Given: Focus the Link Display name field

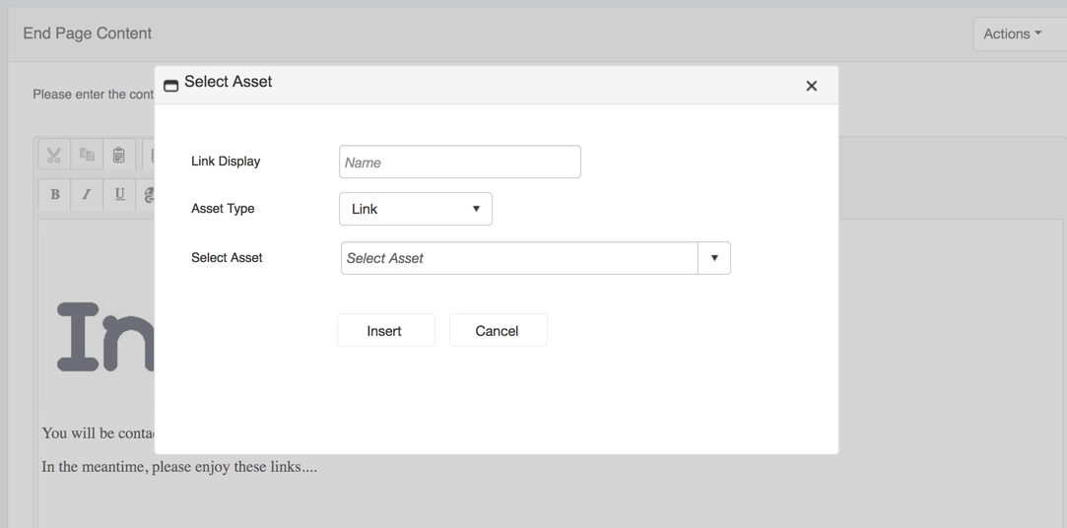Looking at the screenshot, I should [x=460, y=162].
